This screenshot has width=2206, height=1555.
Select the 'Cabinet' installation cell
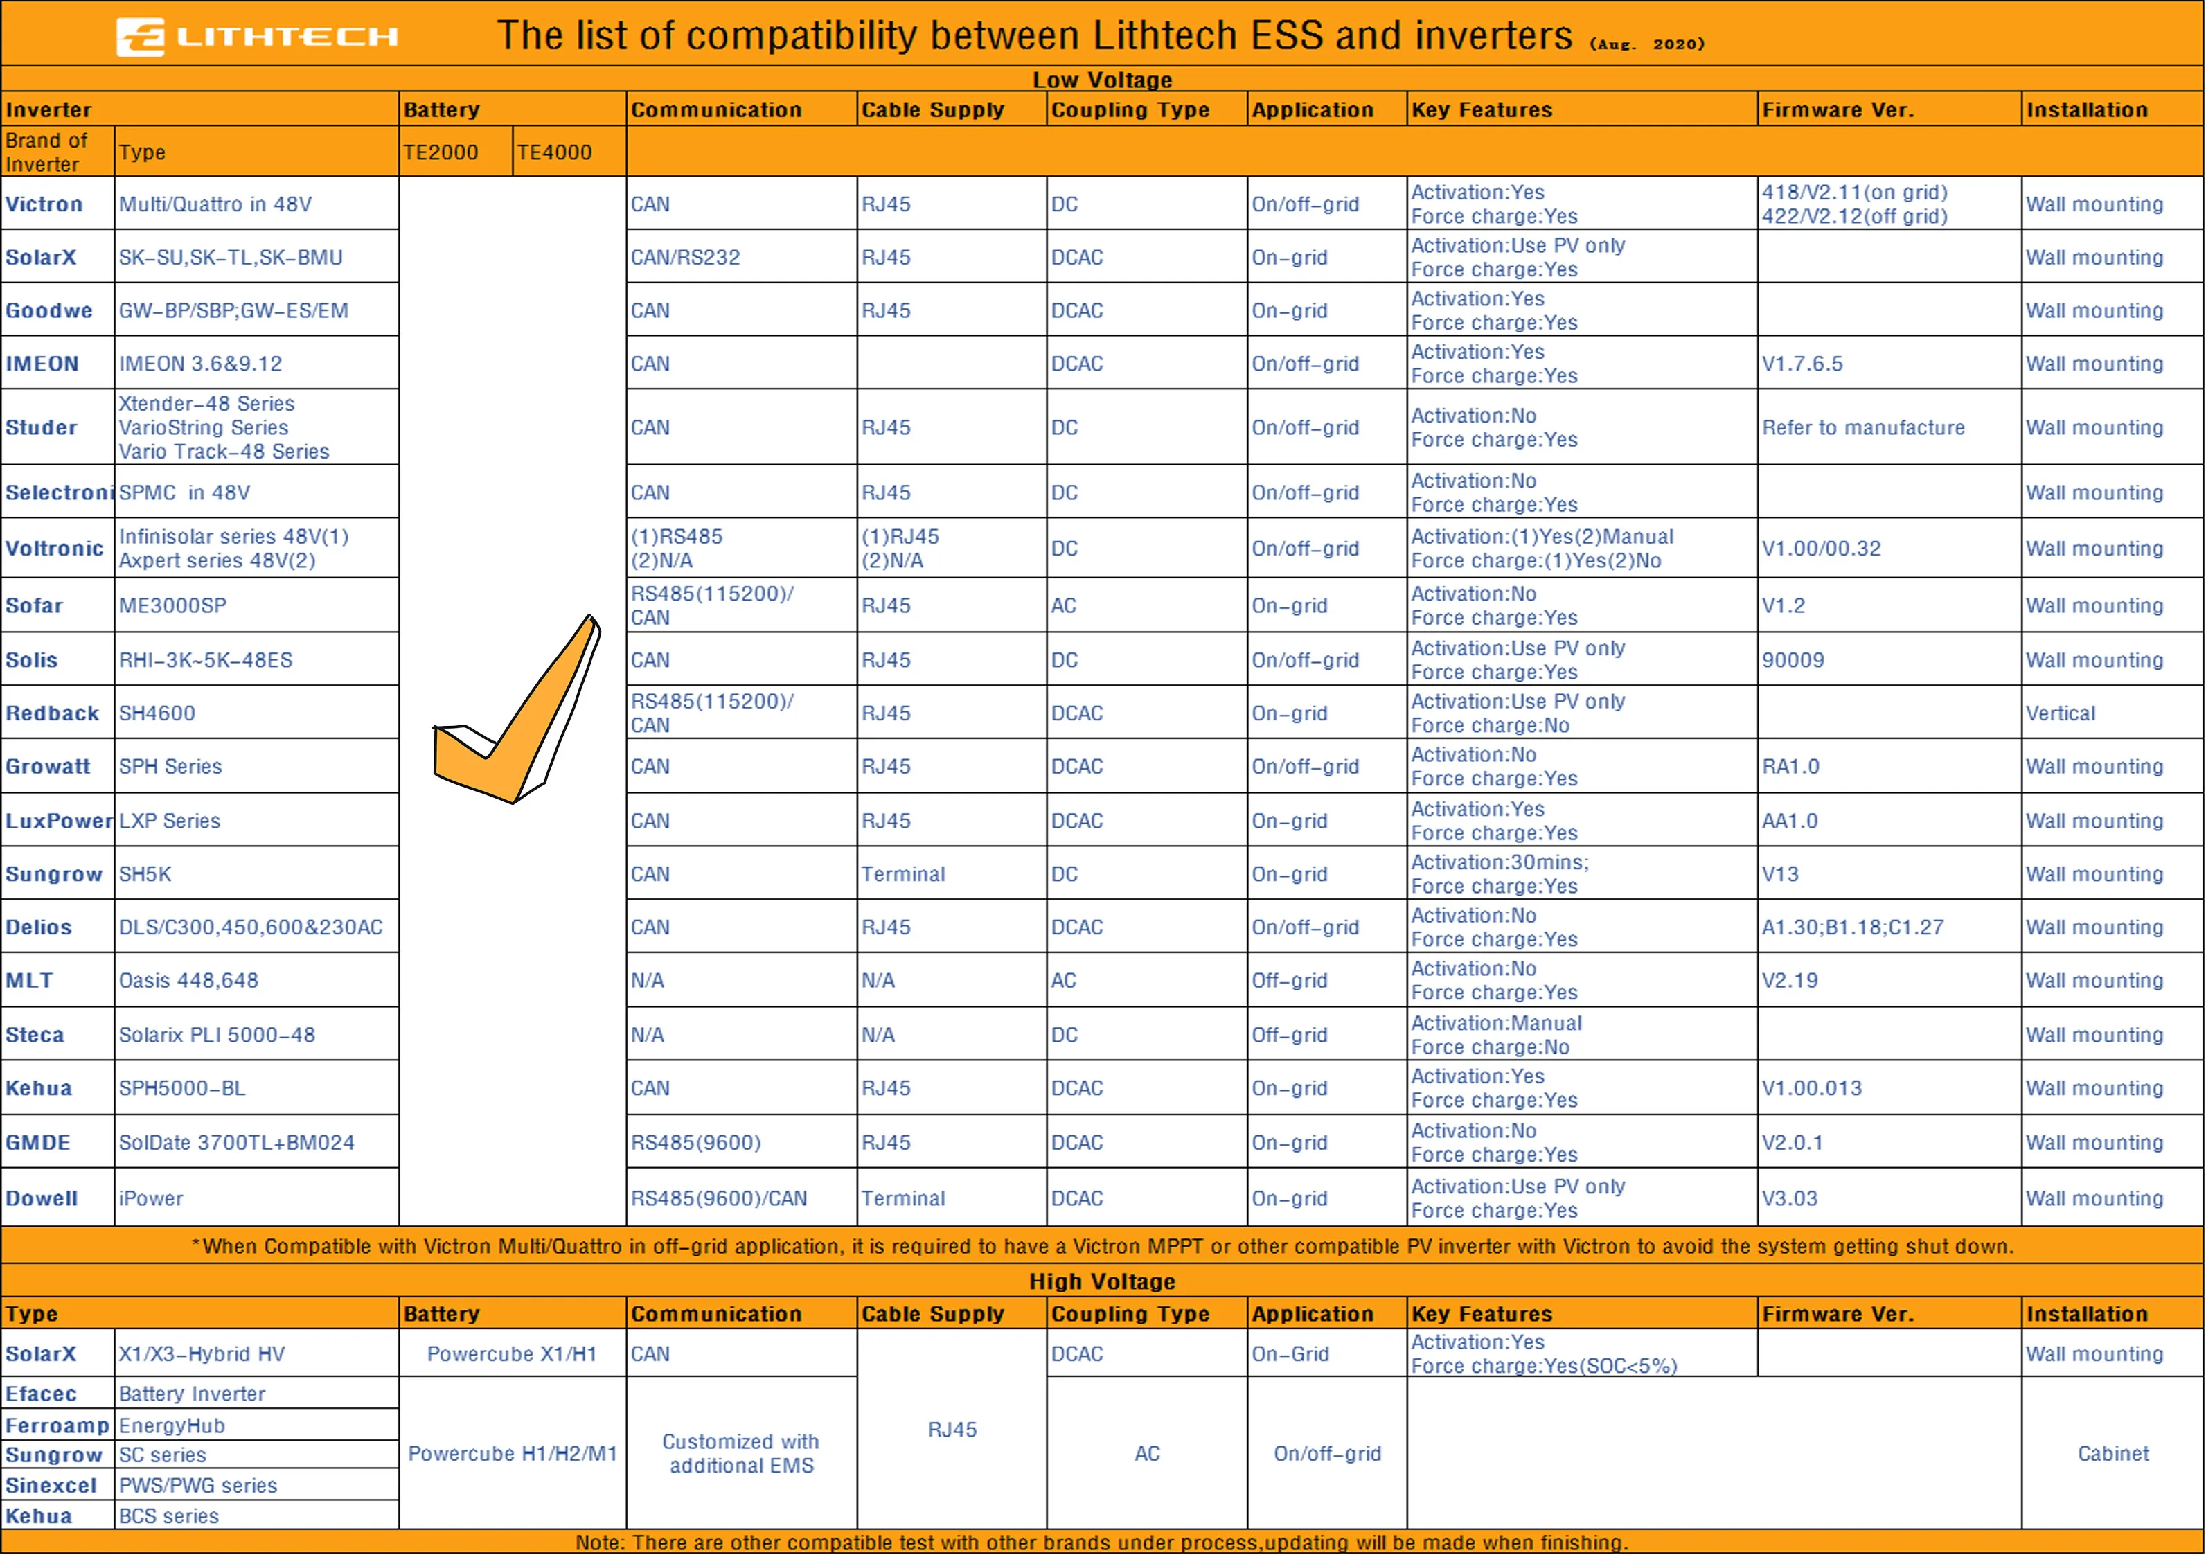coord(2112,1453)
